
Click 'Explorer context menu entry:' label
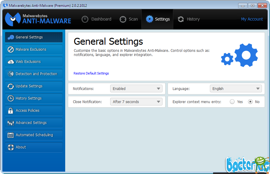(197, 102)
